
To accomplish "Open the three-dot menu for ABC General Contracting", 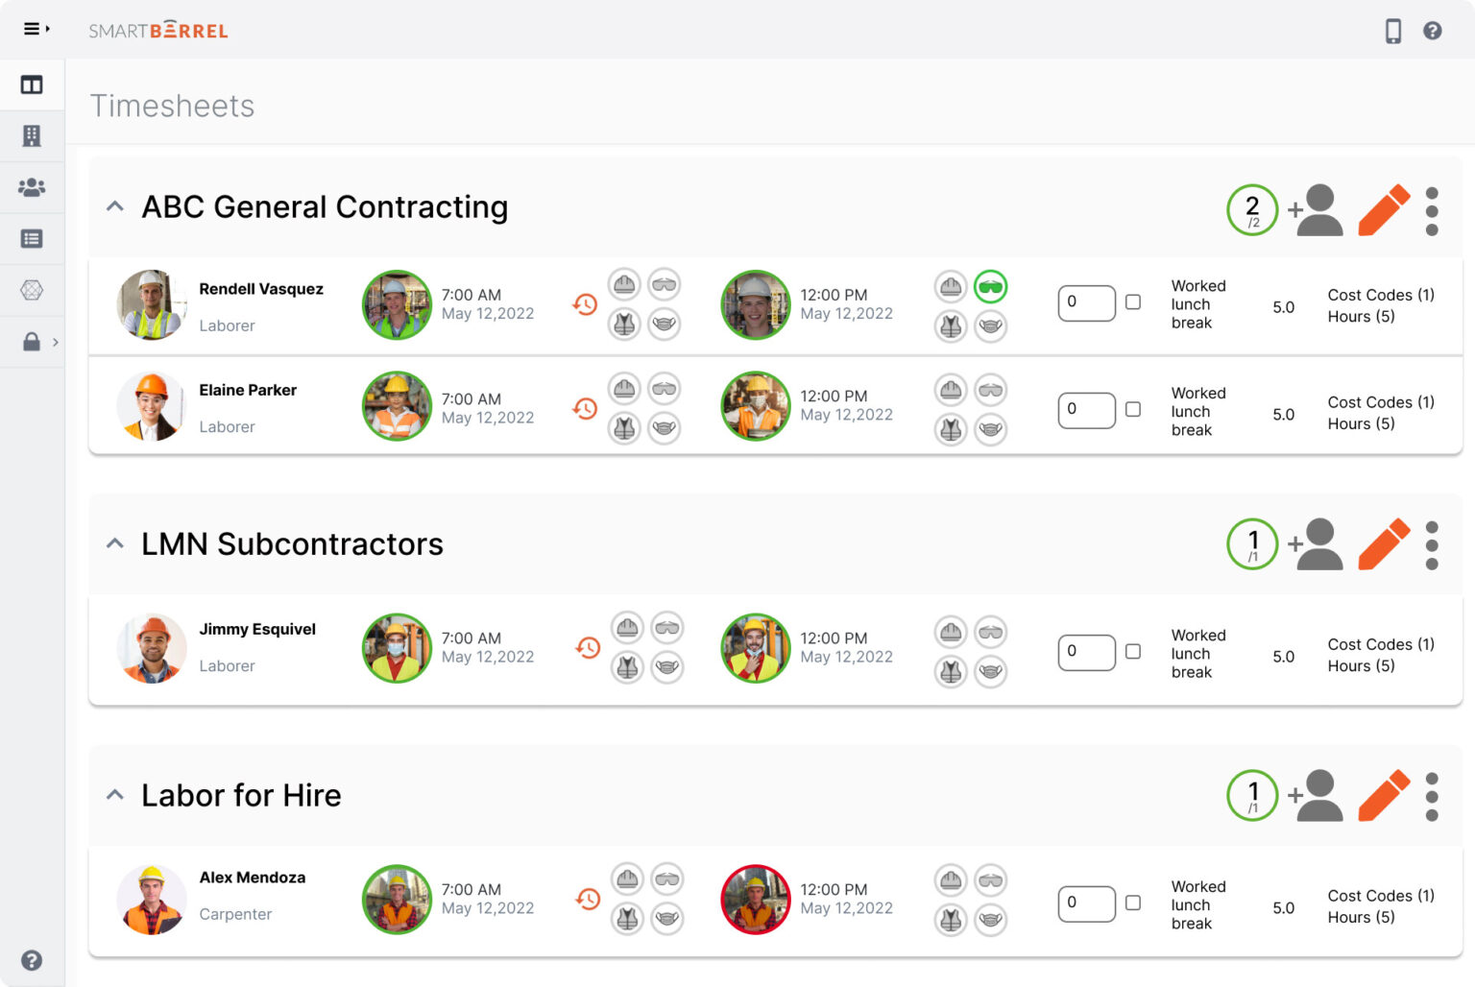I will [1432, 209].
